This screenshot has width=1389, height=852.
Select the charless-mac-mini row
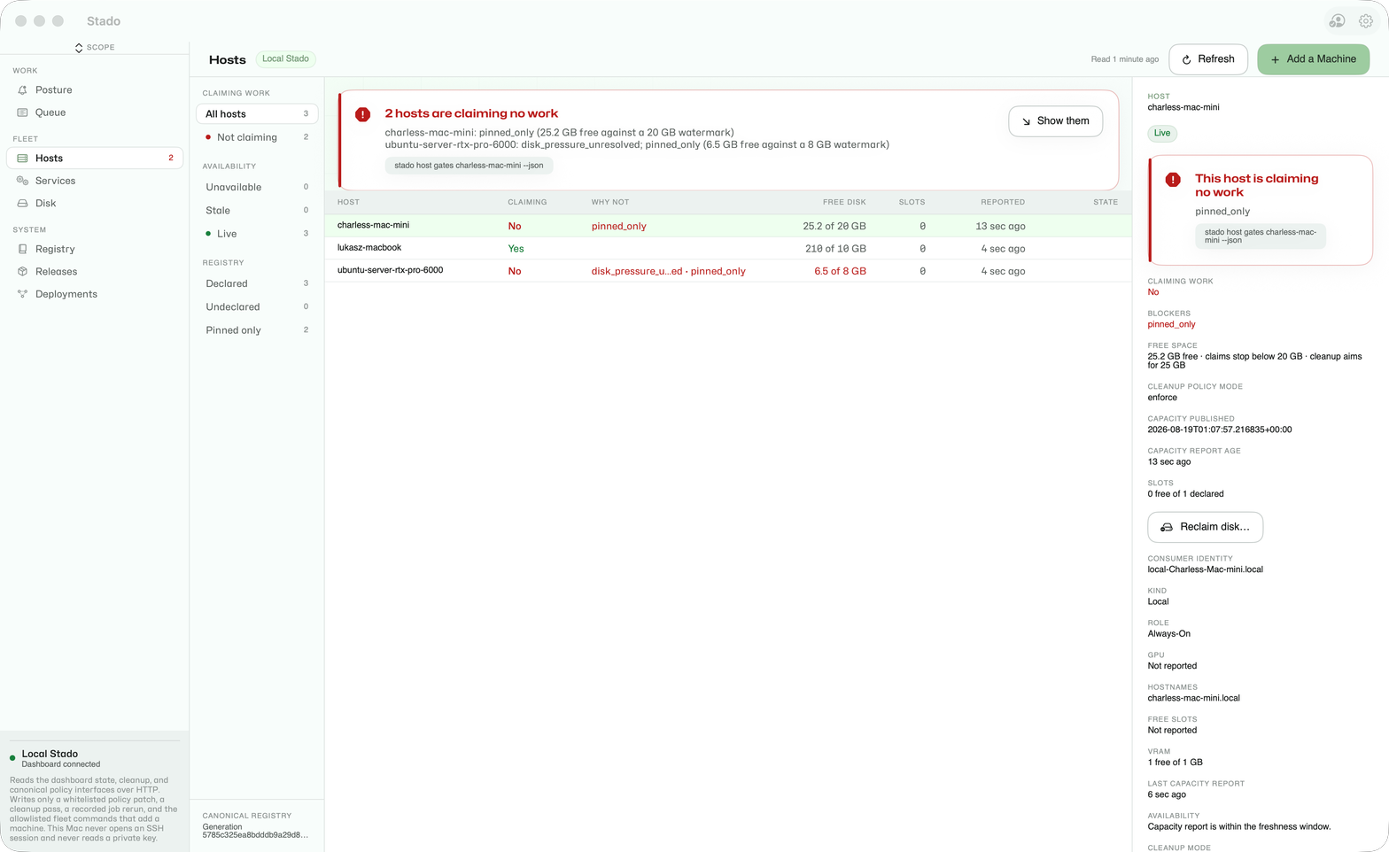coord(727,226)
